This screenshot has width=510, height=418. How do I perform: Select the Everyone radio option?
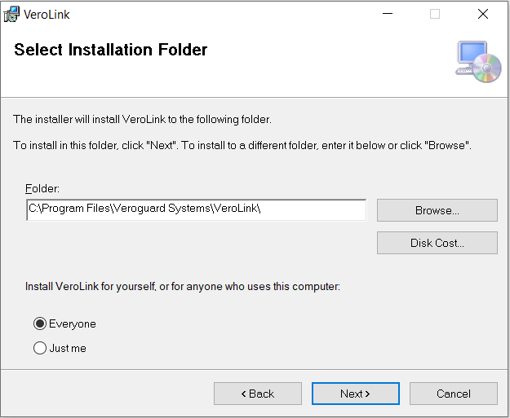click(40, 324)
